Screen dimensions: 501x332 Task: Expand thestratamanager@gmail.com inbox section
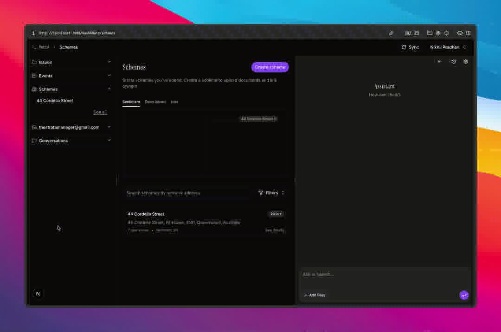pyautogui.click(x=109, y=127)
